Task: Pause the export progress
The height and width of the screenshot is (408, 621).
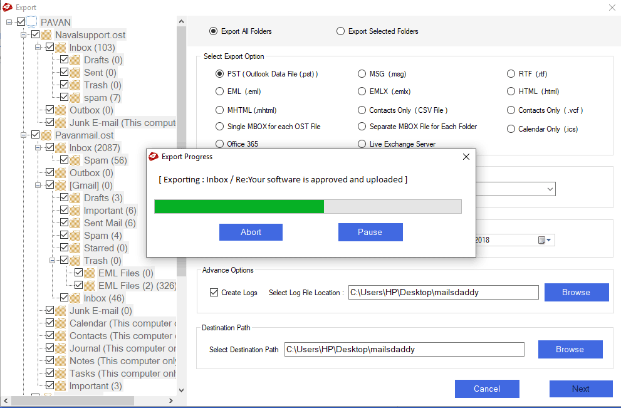Action: (370, 232)
